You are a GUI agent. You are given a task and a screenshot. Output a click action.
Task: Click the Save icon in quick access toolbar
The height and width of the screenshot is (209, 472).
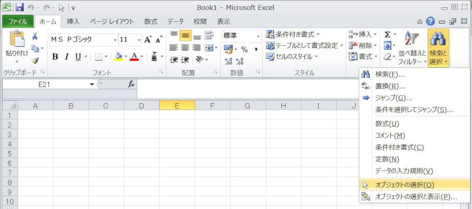[x=19, y=7]
